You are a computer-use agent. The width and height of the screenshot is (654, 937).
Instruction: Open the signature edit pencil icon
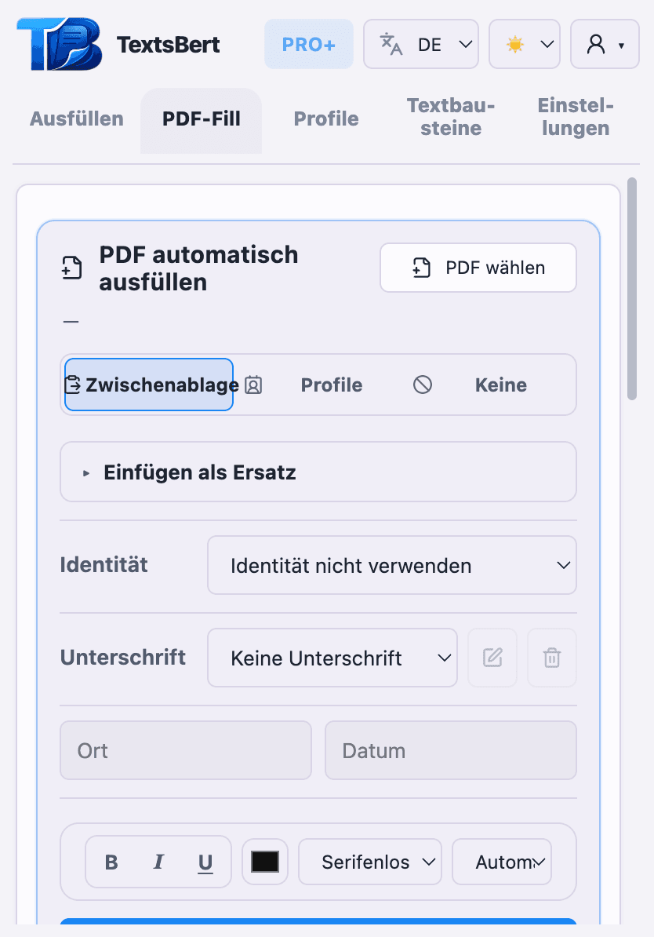pyautogui.click(x=492, y=658)
